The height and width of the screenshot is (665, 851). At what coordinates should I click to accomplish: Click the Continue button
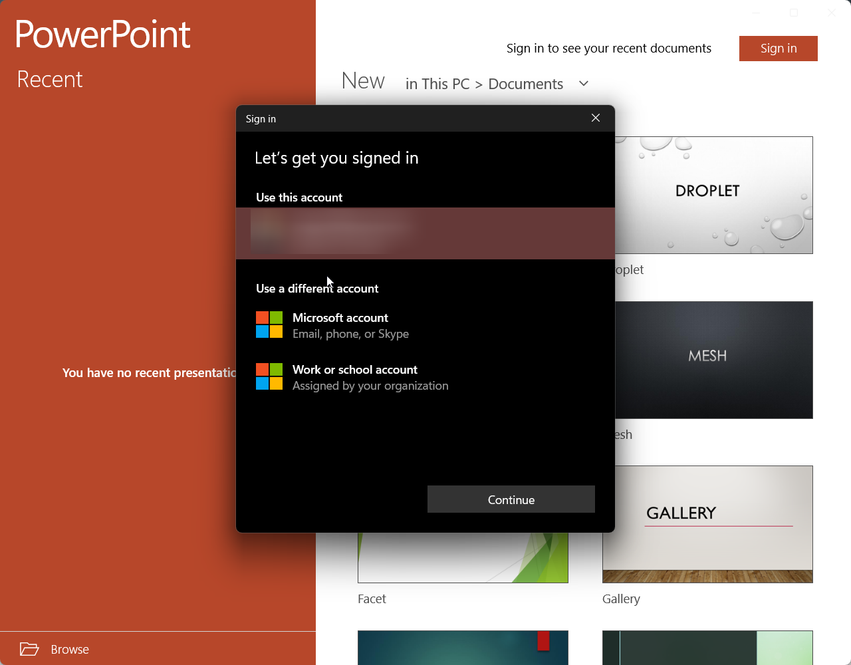[511, 499]
